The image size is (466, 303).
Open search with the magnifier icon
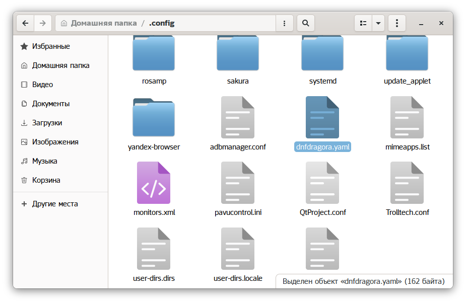click(305, 23)
